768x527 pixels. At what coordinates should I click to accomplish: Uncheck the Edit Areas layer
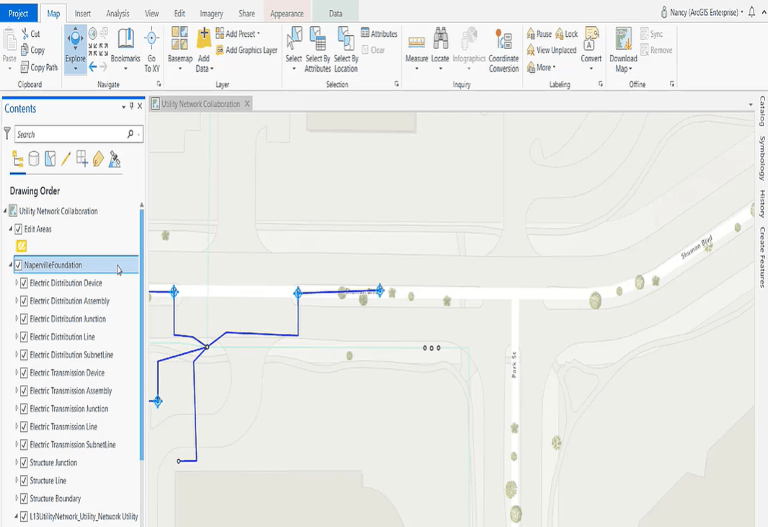pos(19,229)
